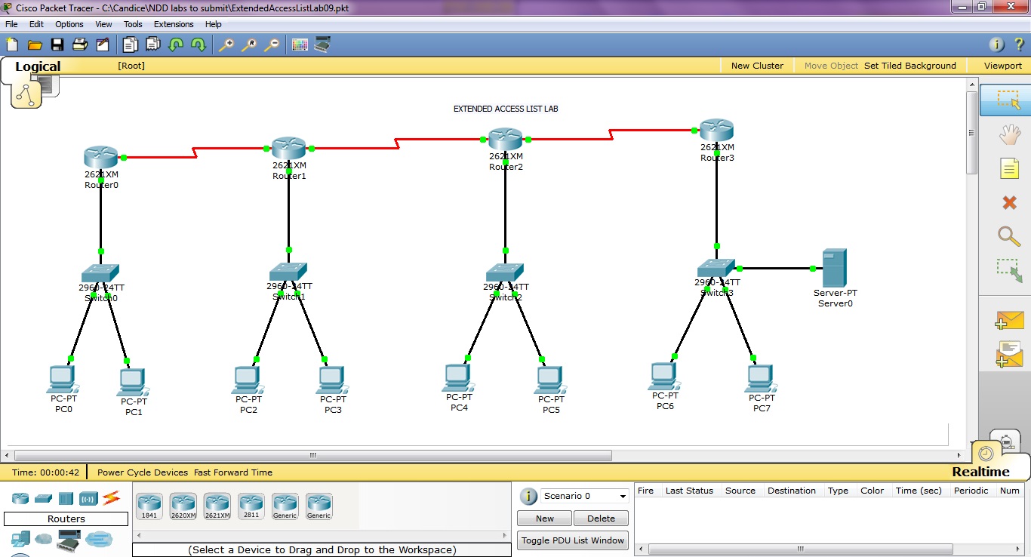1031x557 pixels.
Task: Switch to Realtime mode tab
Action: coord(980,472)
